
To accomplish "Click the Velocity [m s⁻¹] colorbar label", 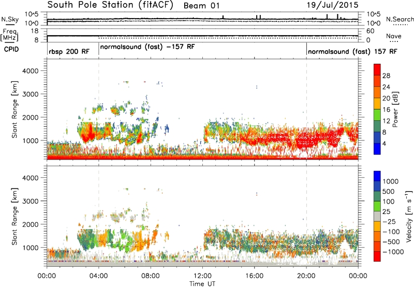I will click(x=409, y=216).
